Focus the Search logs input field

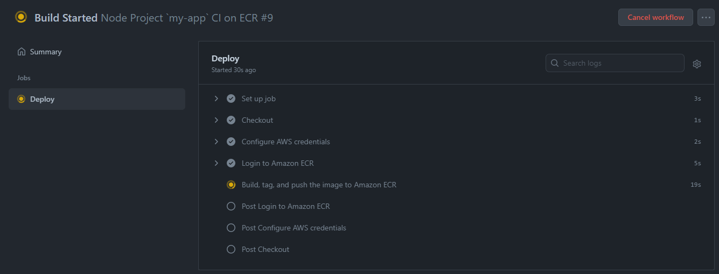(615, 63)
